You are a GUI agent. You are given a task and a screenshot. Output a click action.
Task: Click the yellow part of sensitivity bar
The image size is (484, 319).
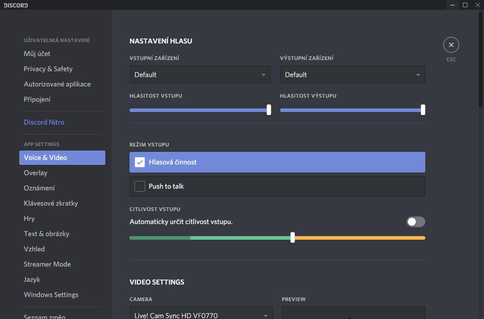click(360, 238)
